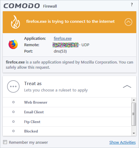Select the Web Browser ruleset radio button
This screenshot has height=148, width=139.
(x=13, y=102)
